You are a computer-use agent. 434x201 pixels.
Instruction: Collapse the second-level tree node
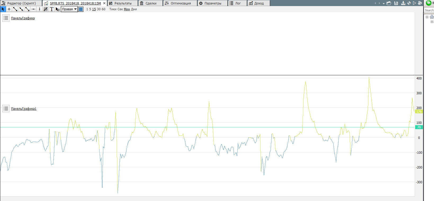point(432,22)
